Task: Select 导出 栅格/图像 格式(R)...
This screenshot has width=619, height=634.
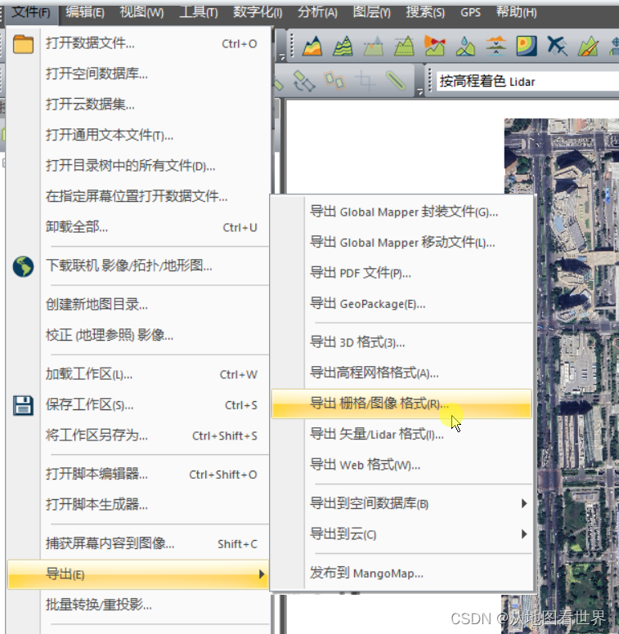Action: [401, 404]
